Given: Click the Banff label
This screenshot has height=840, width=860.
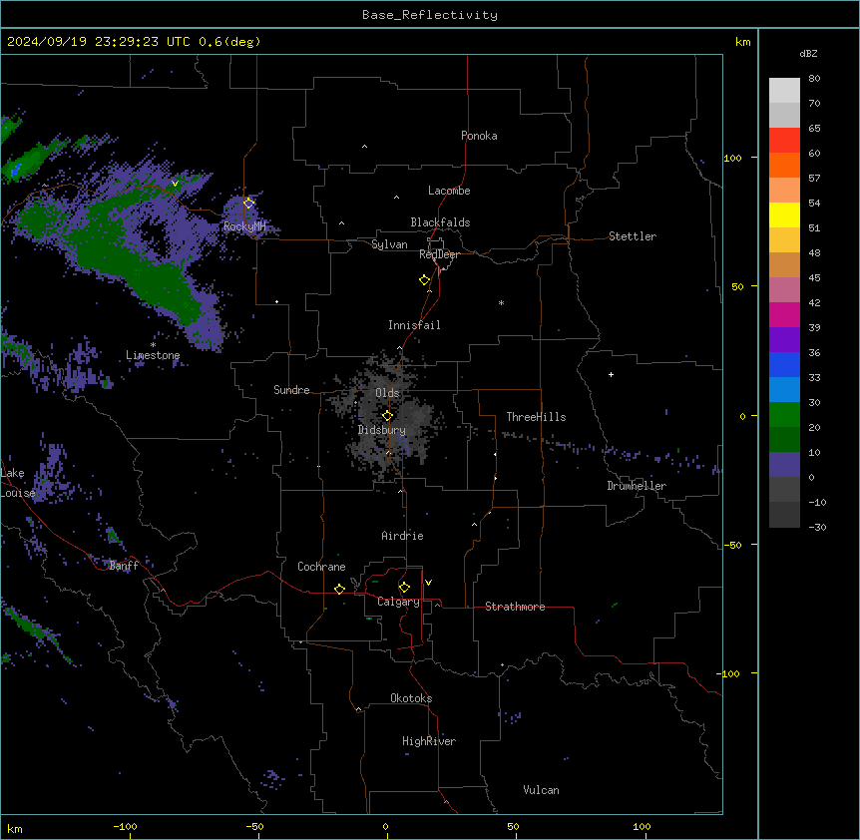Looking at the screenshot, I should pyautogui.click(x=124, y=566).
